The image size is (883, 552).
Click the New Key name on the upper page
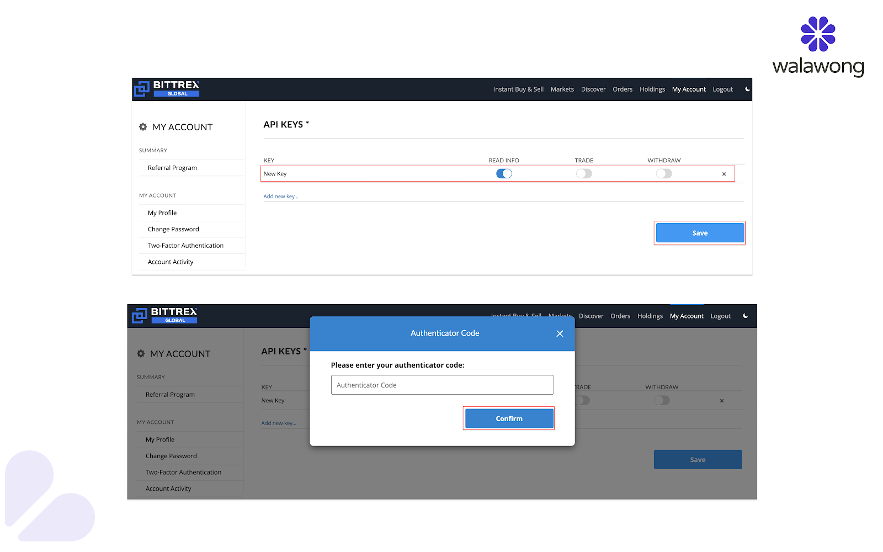275,174
